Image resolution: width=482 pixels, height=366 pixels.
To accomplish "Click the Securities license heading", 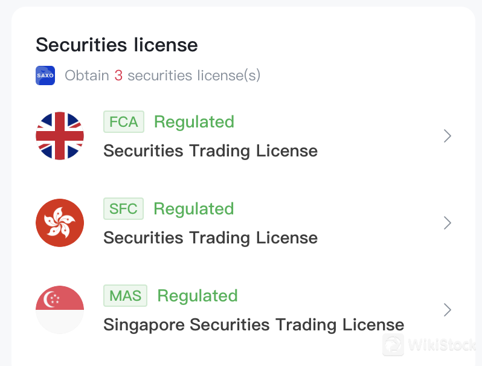I will click(117, 45).
